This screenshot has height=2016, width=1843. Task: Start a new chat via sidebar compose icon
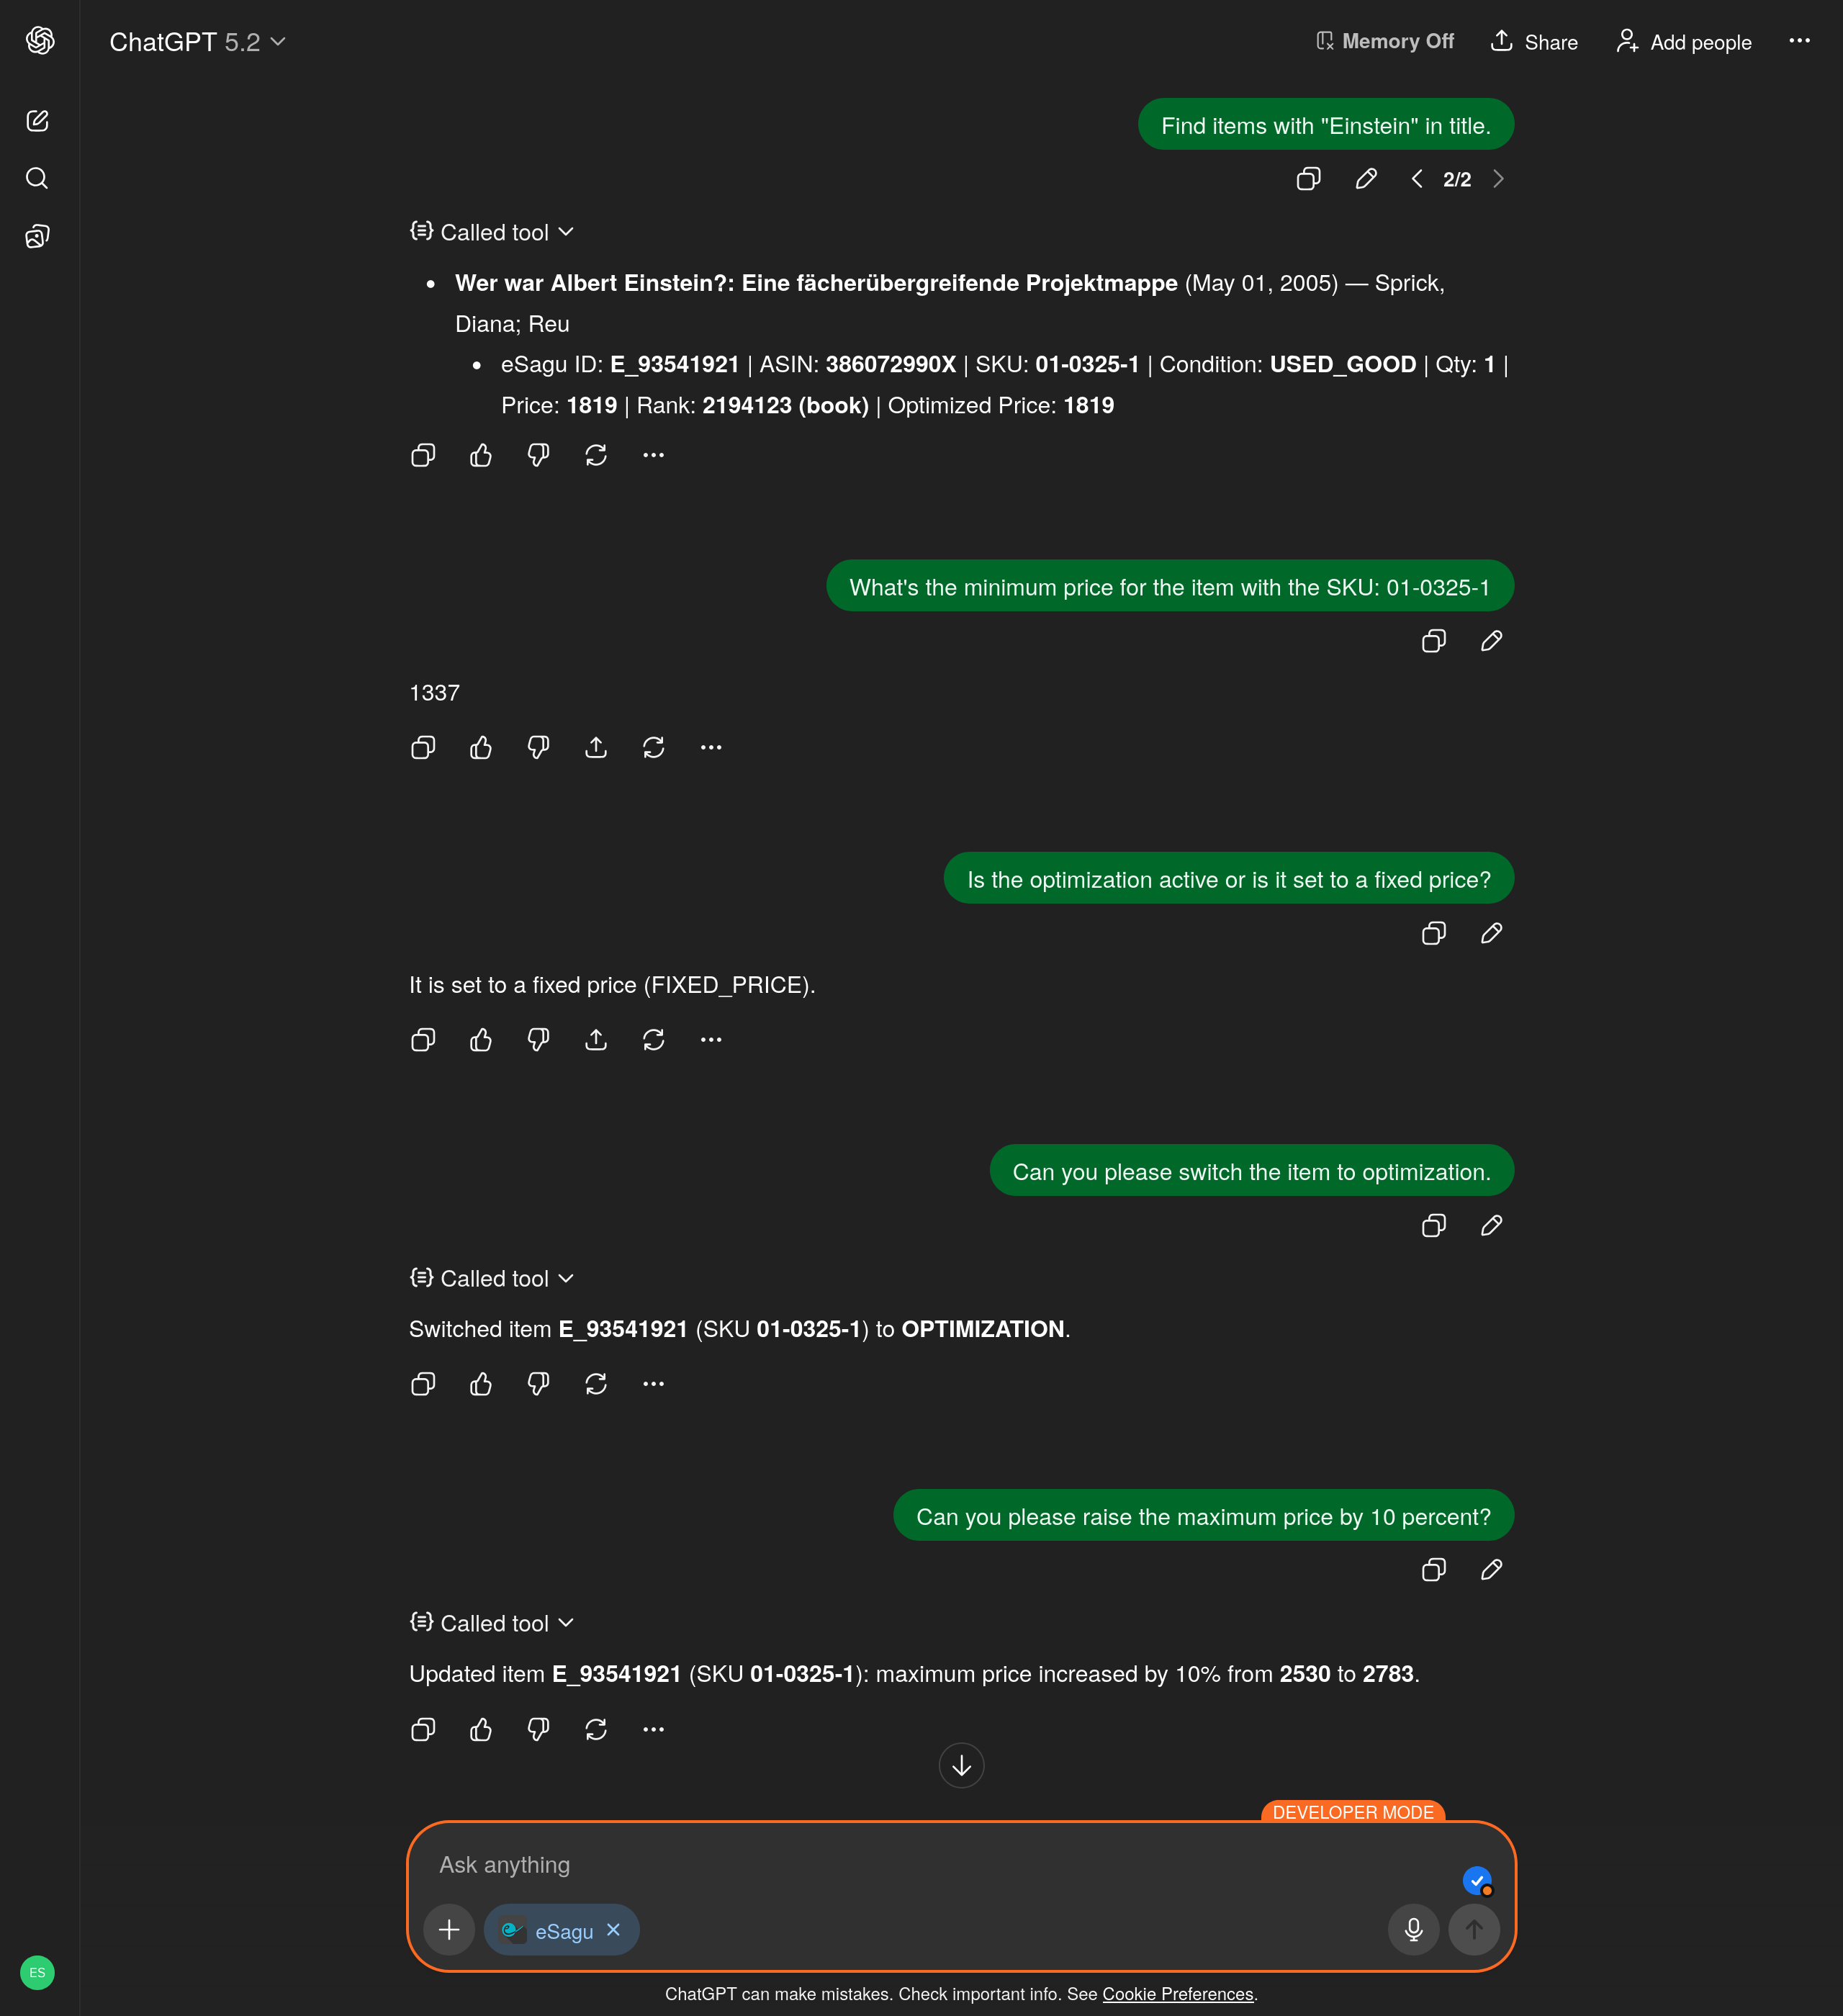[x=37, y=121]
